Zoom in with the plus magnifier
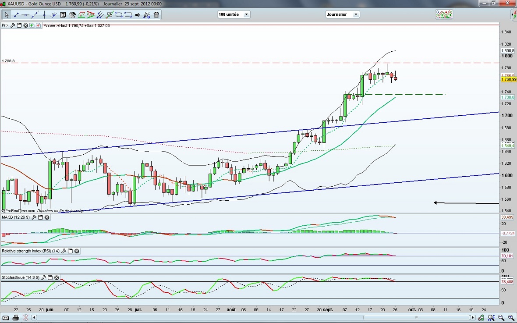 (x=511, y=317)
